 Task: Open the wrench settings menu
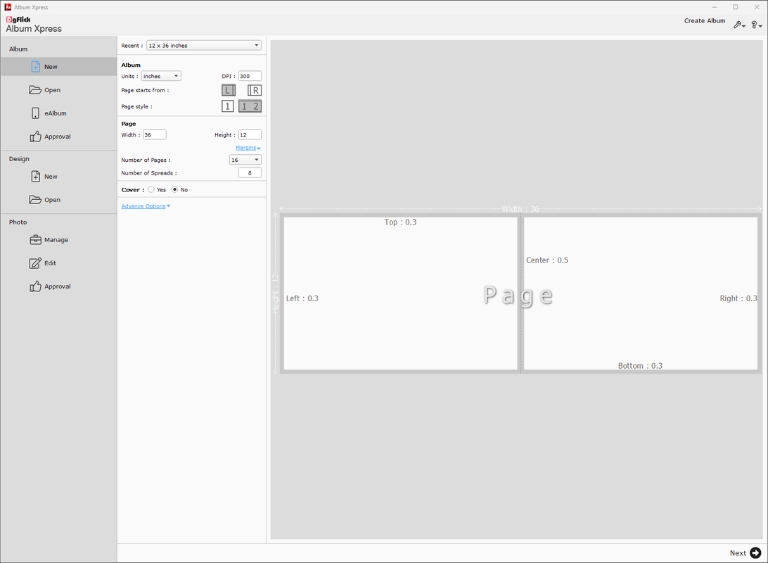point(739,25)
